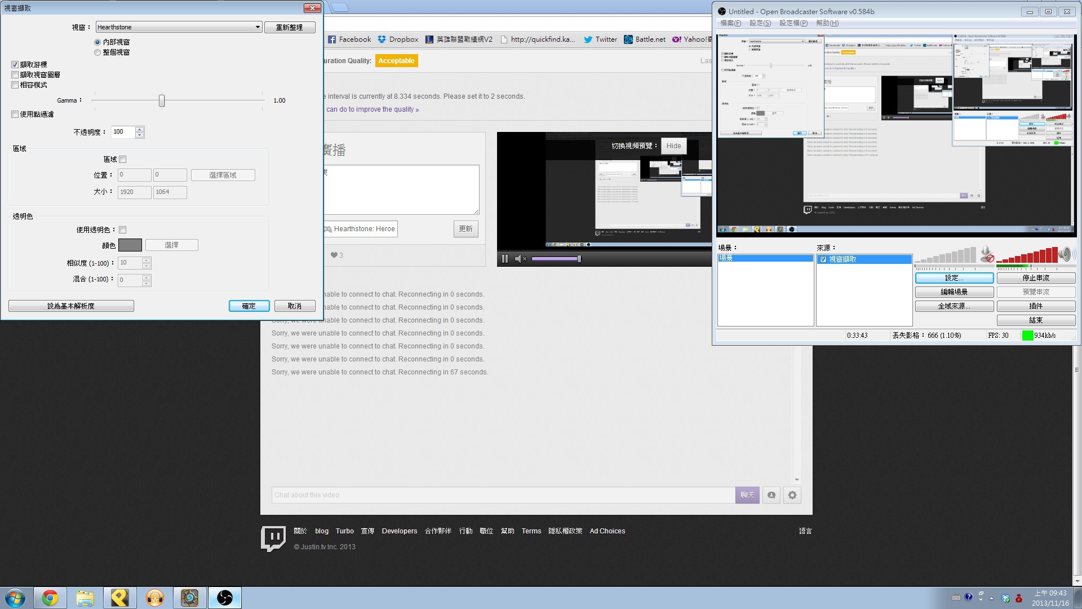Toggle the 視窗擷取 source checkbox in OBS
1082x609 pixels.
click(x=823, y=259)
